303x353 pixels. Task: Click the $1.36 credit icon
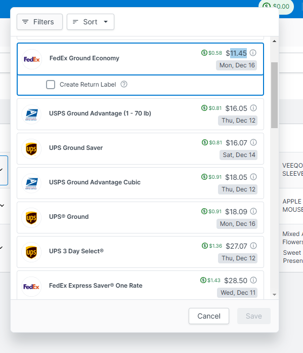[x=205, y=246]
